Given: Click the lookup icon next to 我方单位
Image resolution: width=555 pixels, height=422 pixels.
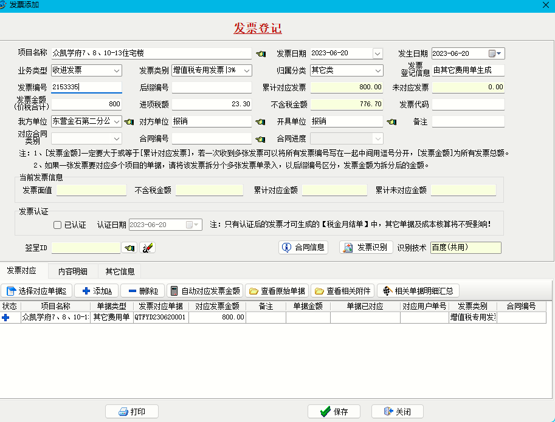Looking at the screenshot, I should 129,121.
